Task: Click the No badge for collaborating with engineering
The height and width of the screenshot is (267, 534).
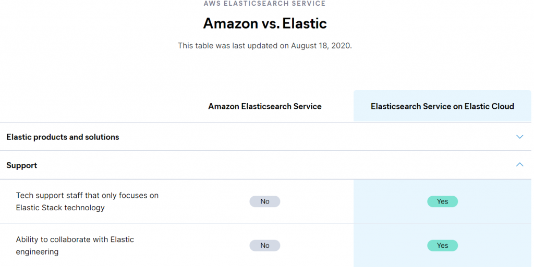Action: (x=265, y=245)
